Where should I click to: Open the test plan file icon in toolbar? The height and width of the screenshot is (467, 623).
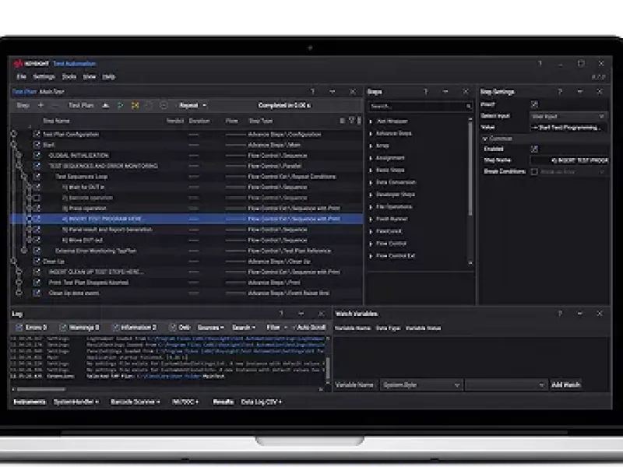tap(107, 105)
